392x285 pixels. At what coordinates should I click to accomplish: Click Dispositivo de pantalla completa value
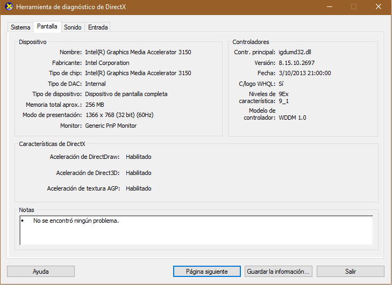point(126,94)
